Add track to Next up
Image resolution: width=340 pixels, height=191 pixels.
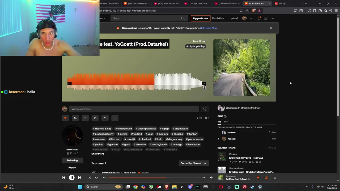click(x=105, y=118)
